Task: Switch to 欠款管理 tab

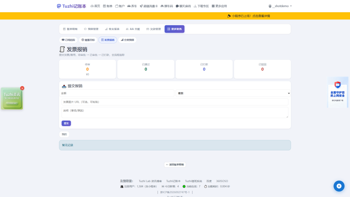Action: [x=154, y=29]
